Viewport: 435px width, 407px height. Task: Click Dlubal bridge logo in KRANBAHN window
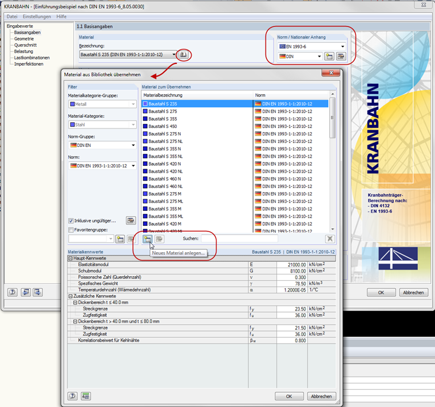tap(398, 258)
